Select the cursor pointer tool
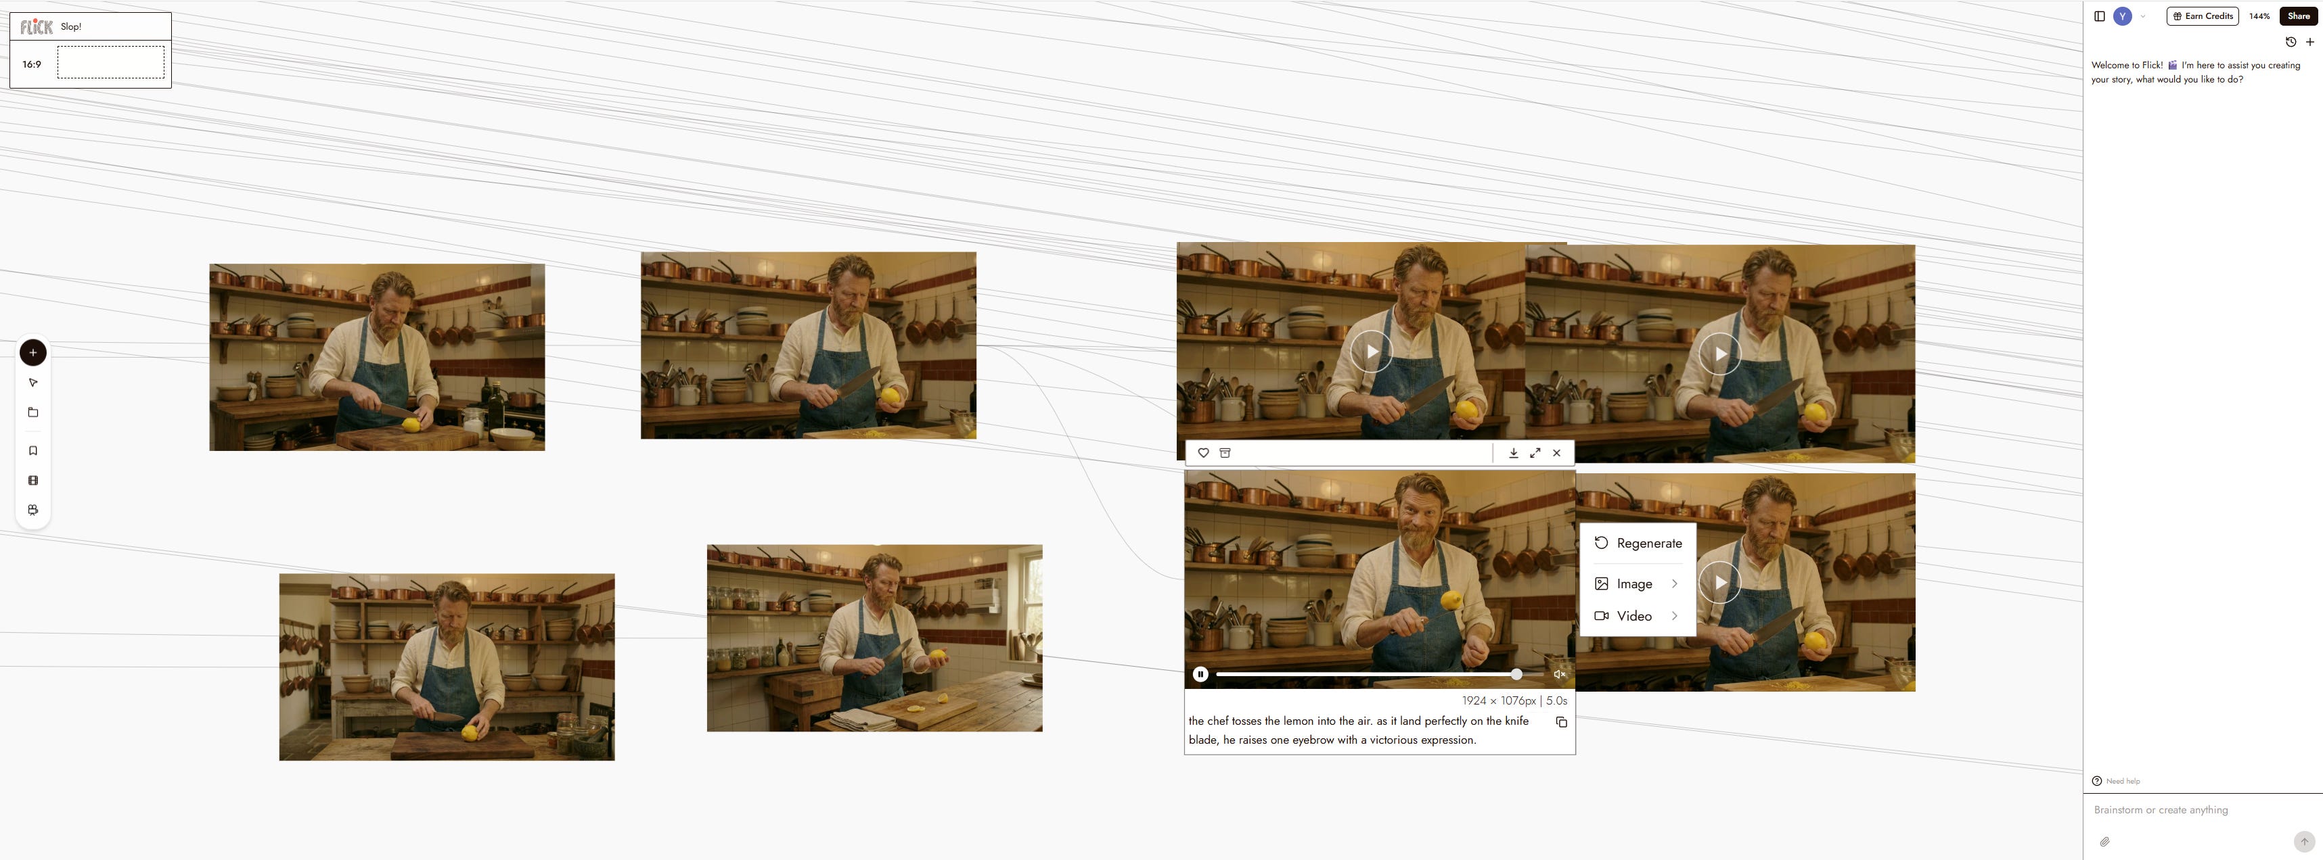 click(33, 383)
